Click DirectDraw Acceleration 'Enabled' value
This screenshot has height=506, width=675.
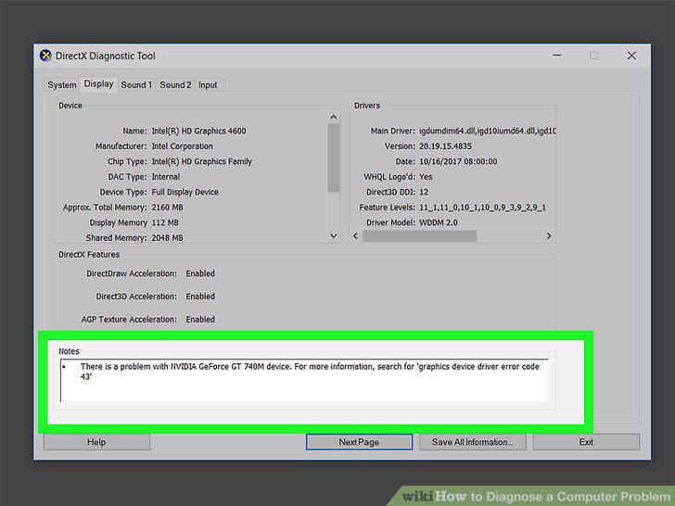pos(200,273)
